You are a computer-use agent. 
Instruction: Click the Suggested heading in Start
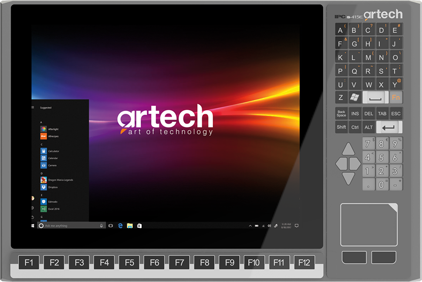(46, 108)
